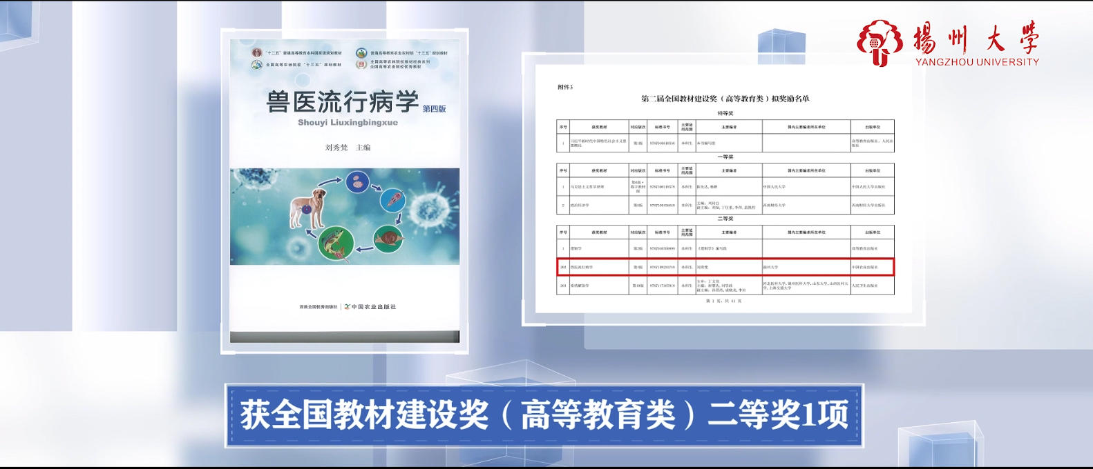This screenshot has width=1093, height=469.
Task: Click the book title 兽医流行病学
Action: point(343,102)
